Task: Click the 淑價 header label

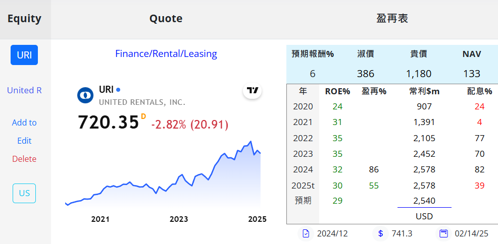Action: tap(366, 54)
